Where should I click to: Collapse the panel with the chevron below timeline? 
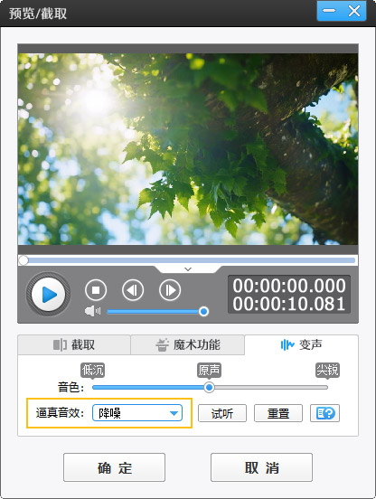(x=188, y=269)
